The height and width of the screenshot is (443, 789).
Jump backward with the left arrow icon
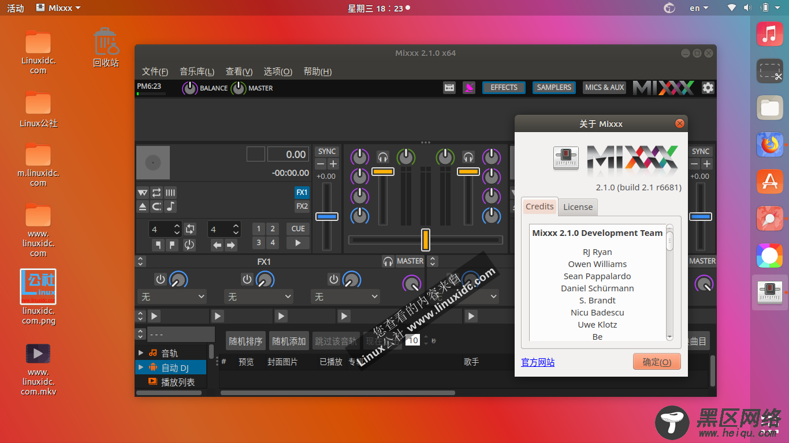(x=217, y=245)
